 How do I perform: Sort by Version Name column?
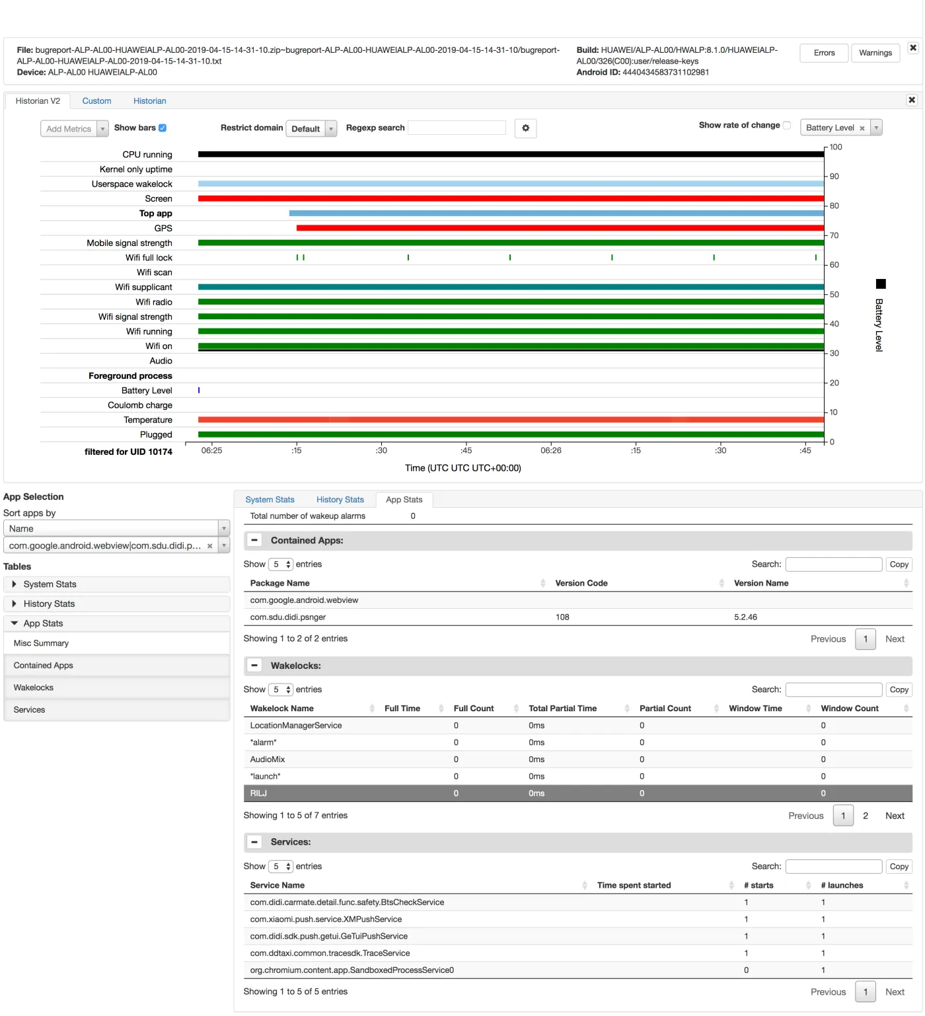[x=819, y=583]
